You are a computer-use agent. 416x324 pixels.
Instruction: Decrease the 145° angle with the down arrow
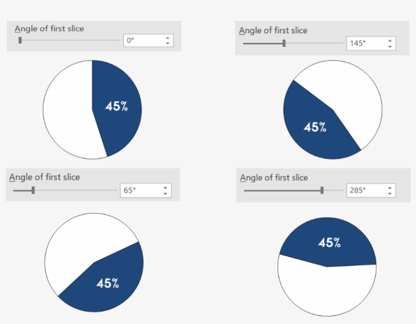(390, 47)
